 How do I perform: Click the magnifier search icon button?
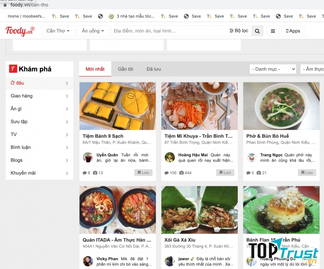[x=257, y=31]
